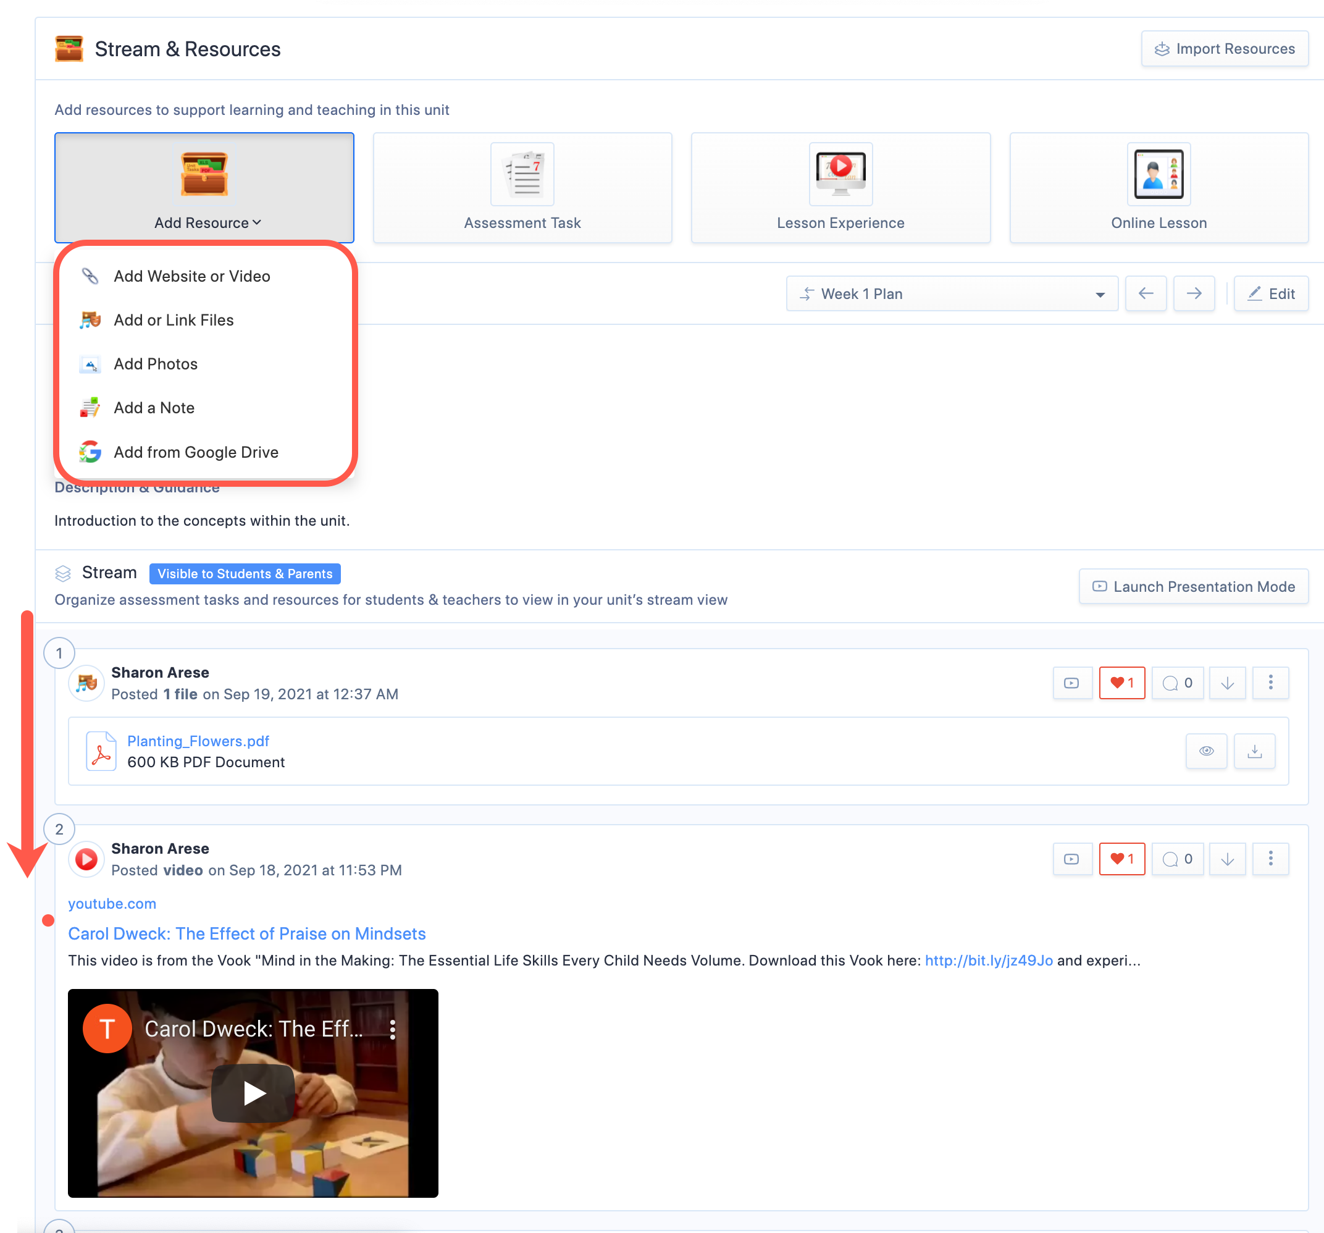Click the video preview icon on the PDF post

pos(1072,683)
